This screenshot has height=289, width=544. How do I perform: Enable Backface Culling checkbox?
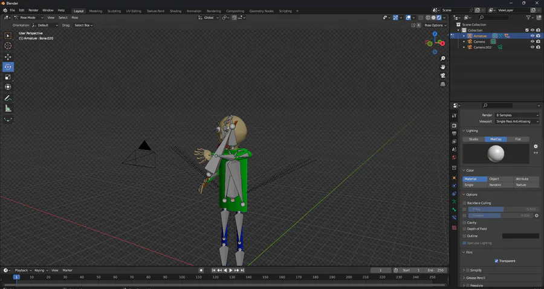point(465,203)
